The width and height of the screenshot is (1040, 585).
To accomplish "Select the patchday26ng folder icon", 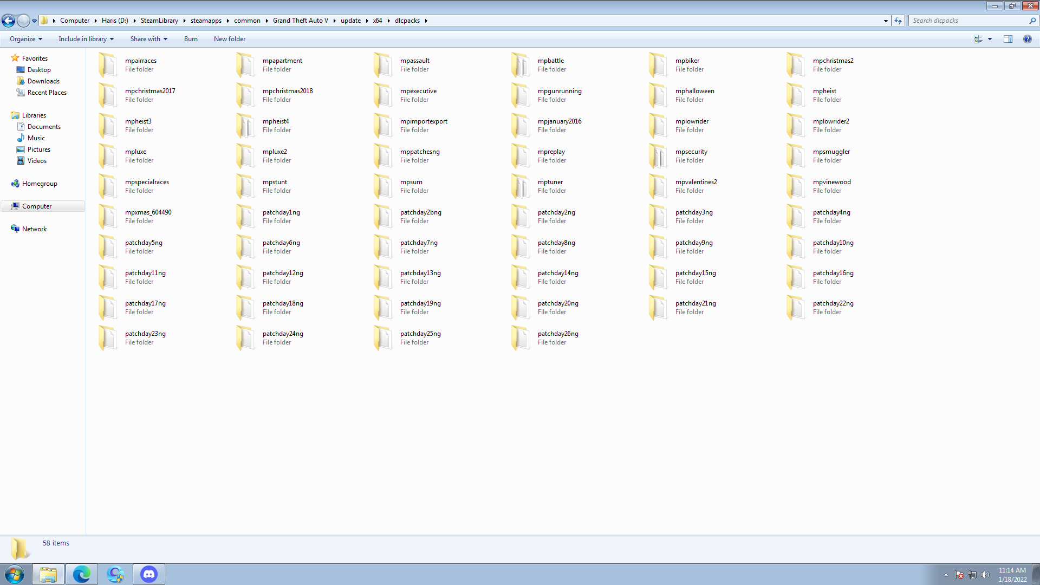I will pyautogui.click(x=521, y=338).
